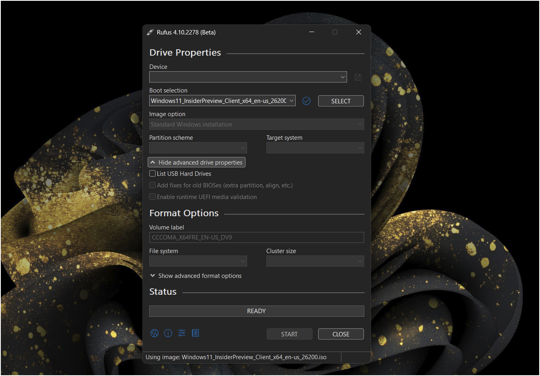Expand Show advanced format options
540x376 pixels.
196,276
